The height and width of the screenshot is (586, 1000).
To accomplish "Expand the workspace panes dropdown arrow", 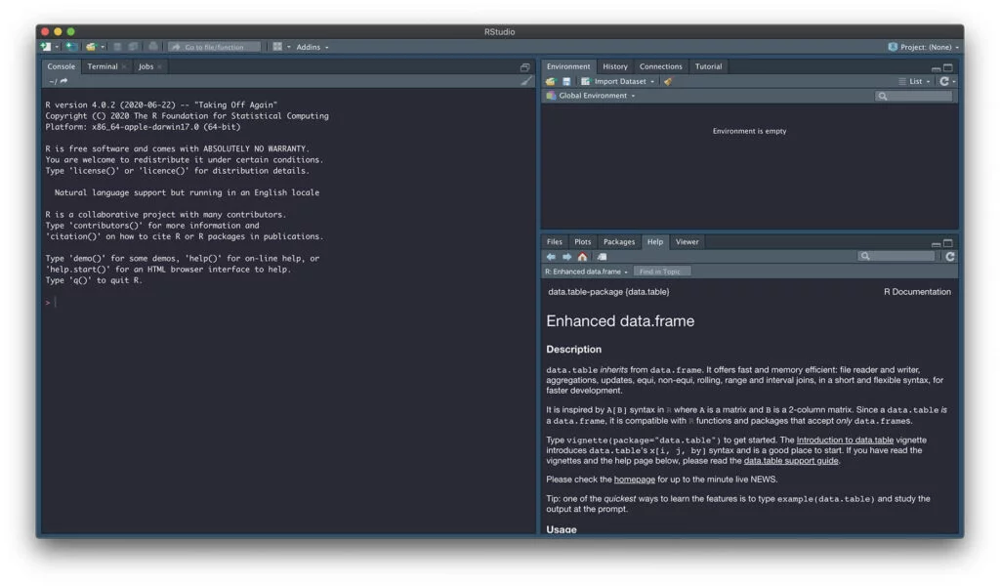I will (289, 47).
